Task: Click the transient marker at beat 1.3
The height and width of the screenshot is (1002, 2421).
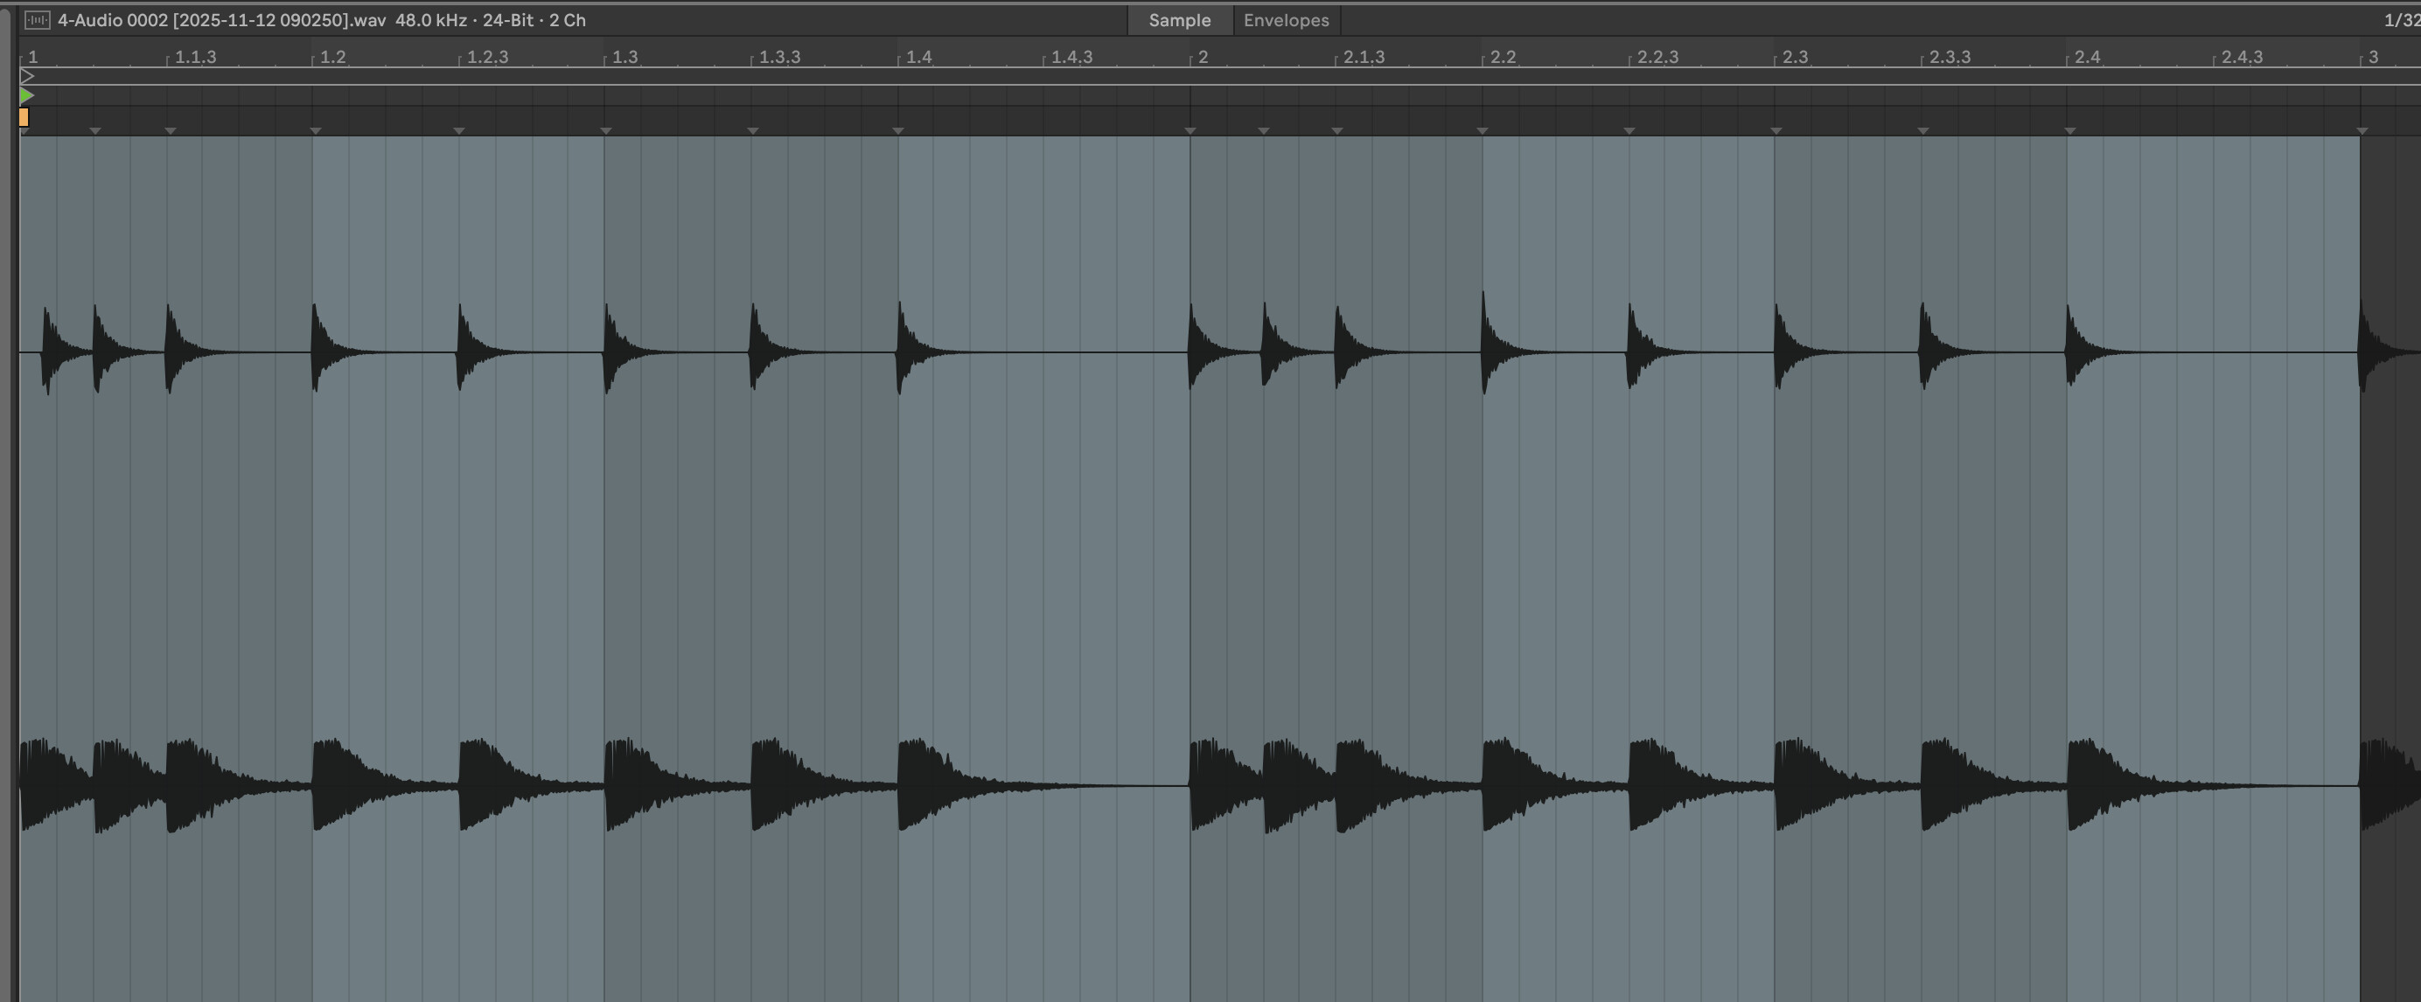Action: [x=606, y=130]
